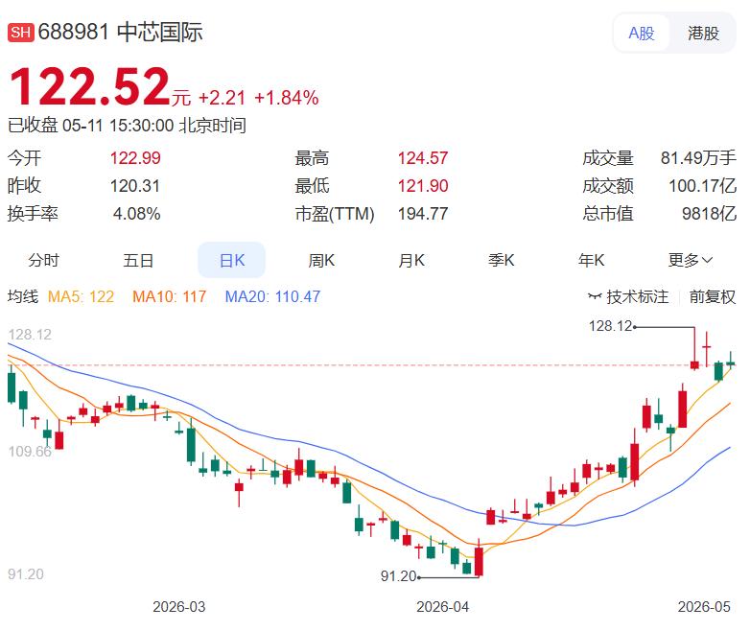Image resolution: width=750 pixels, height=631 pixels.
Task: Click the 最低 value 121.90
Action: point(423,186)
